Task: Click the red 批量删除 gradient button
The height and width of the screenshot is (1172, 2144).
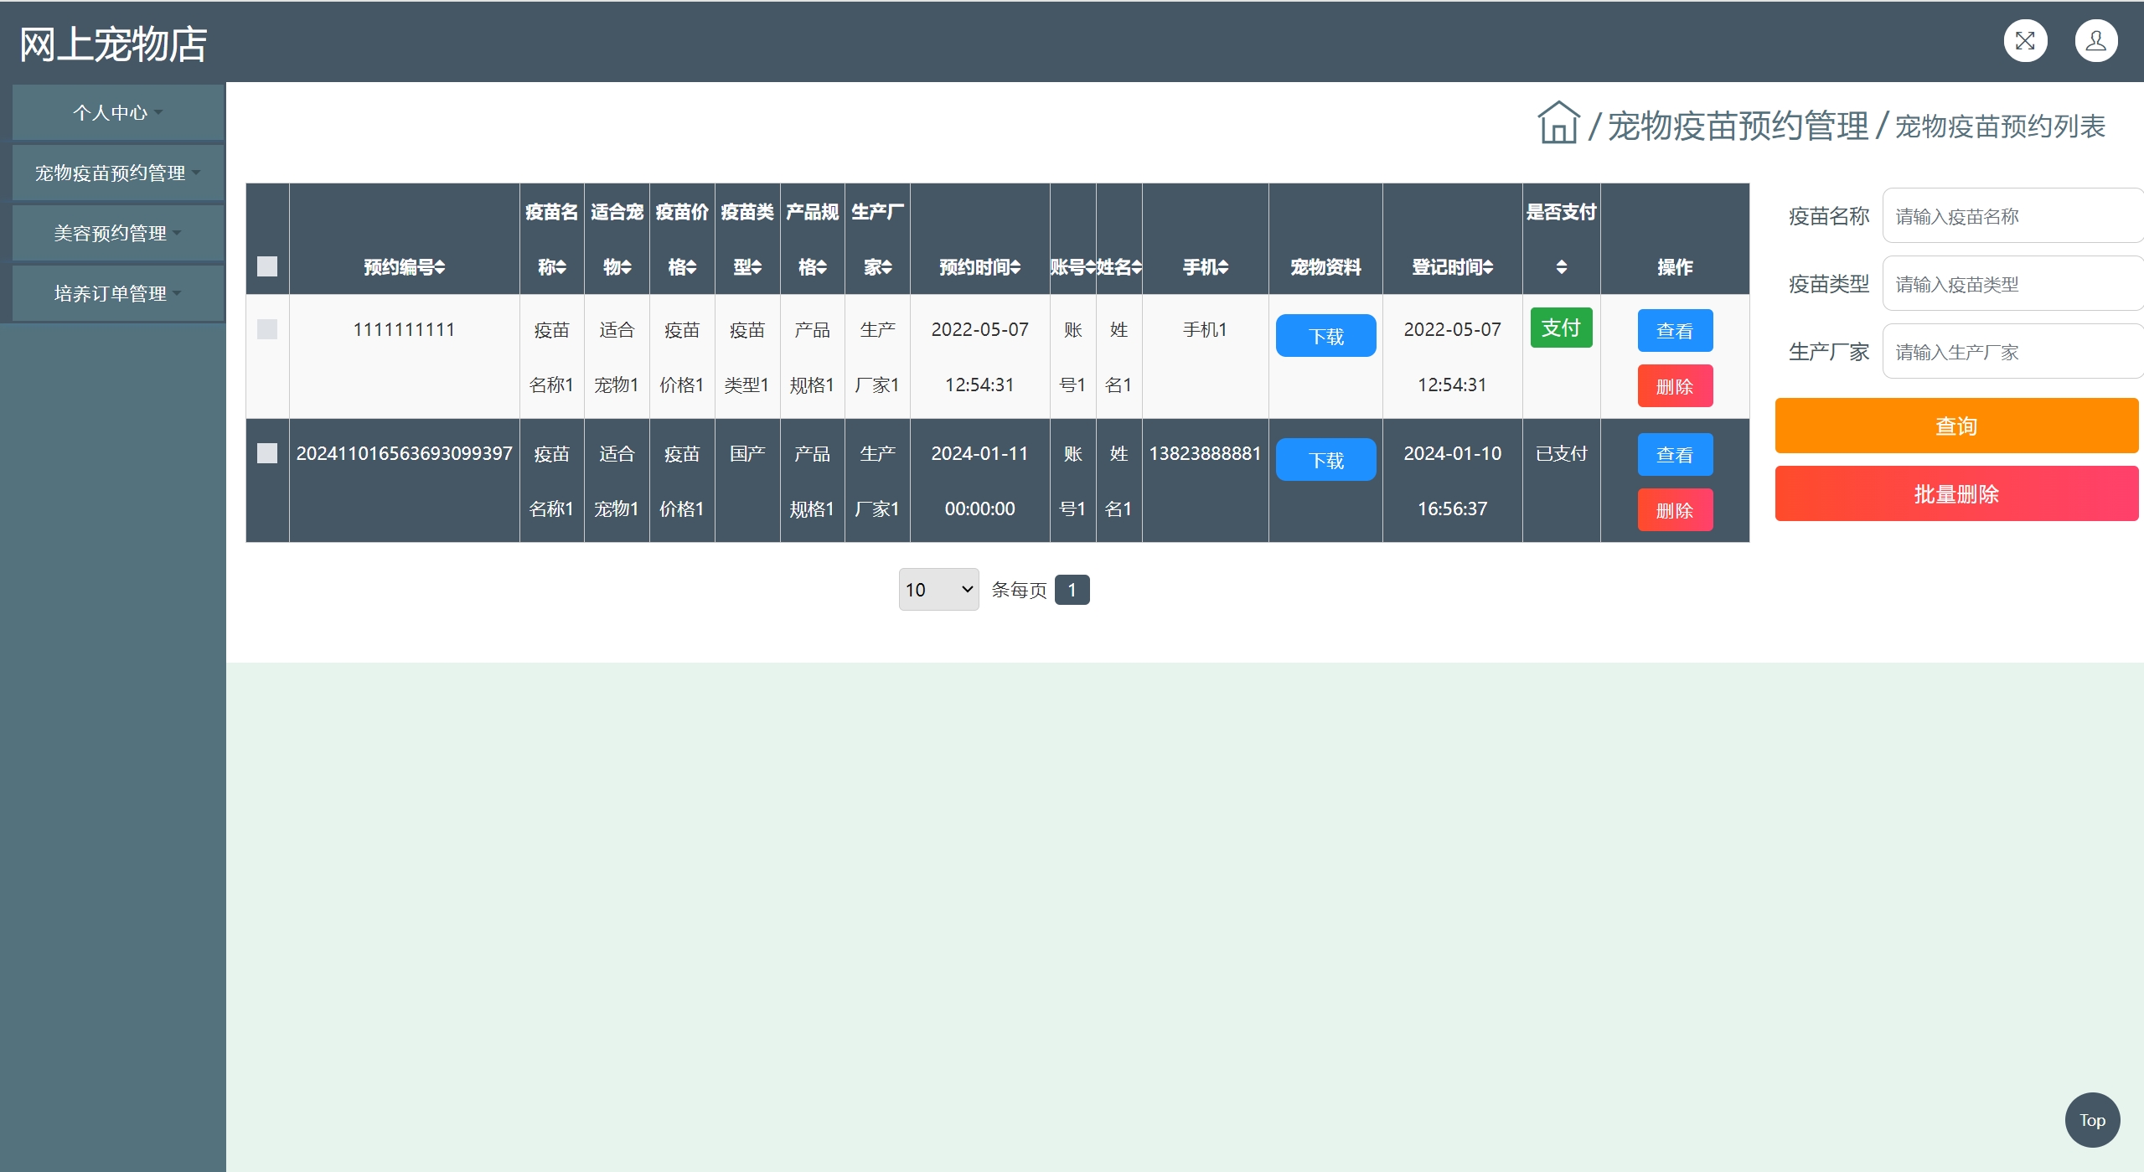Action: click(1955, 494)
